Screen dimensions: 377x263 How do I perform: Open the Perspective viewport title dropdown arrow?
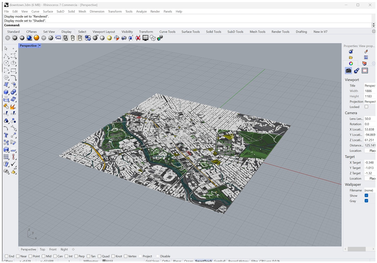tap(39, 46)
